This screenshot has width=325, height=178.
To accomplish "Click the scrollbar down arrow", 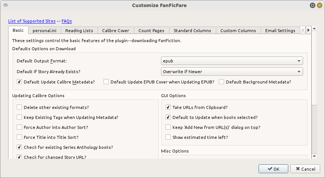I will [x=314, y=156].
